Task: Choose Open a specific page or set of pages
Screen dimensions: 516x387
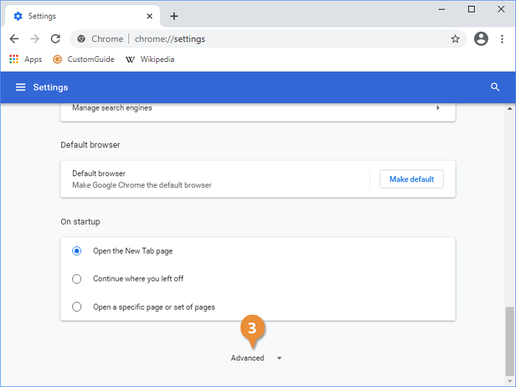Action: pyautogui.click(x=77, y=307)
